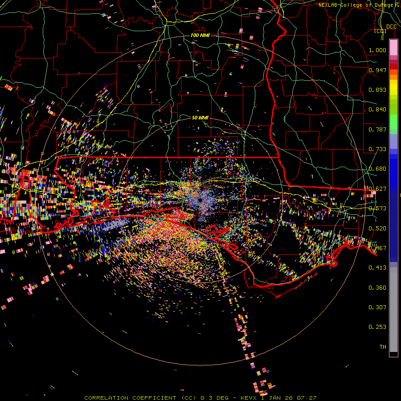
Task: Select the 0.893 scale value
Action: 377,90
